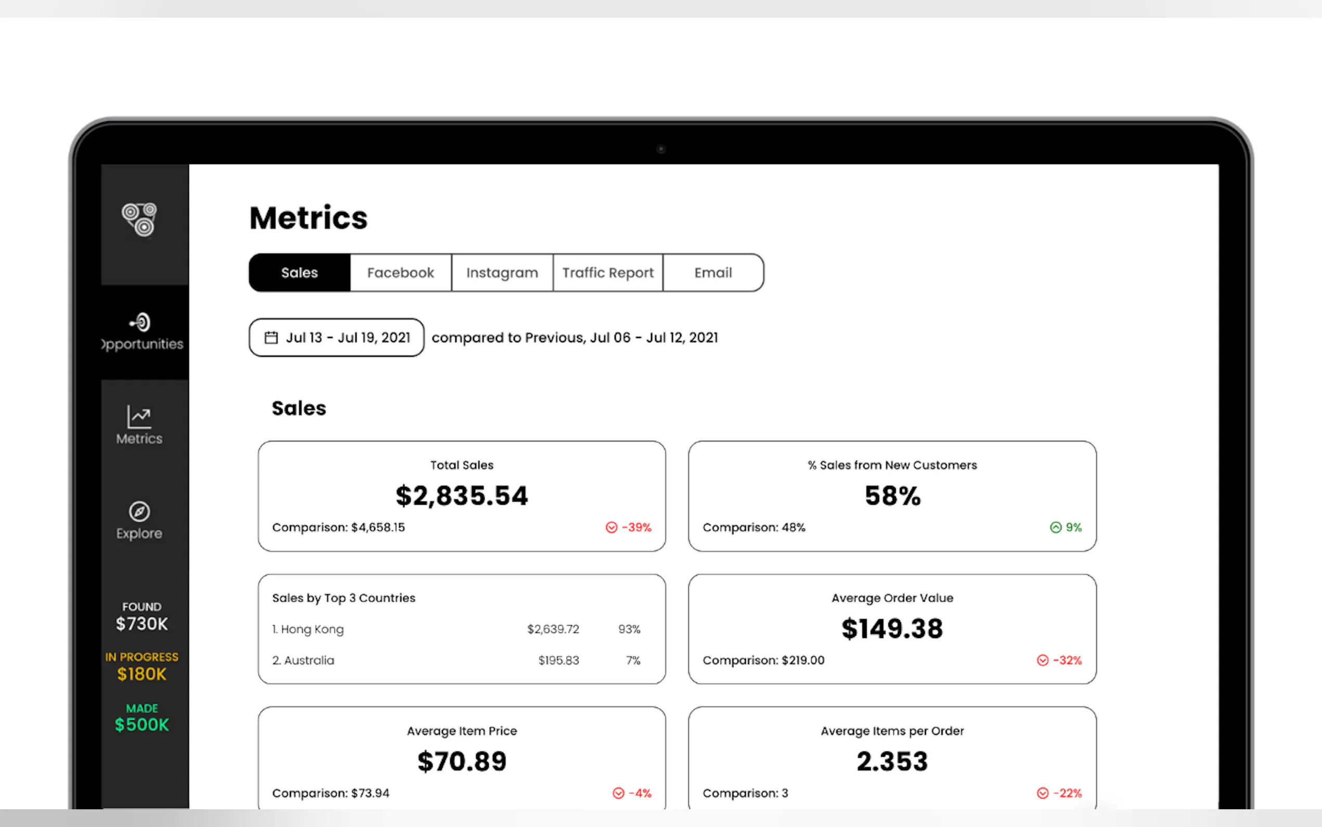Click the red down arrow beside -39%

coord(611,527)
